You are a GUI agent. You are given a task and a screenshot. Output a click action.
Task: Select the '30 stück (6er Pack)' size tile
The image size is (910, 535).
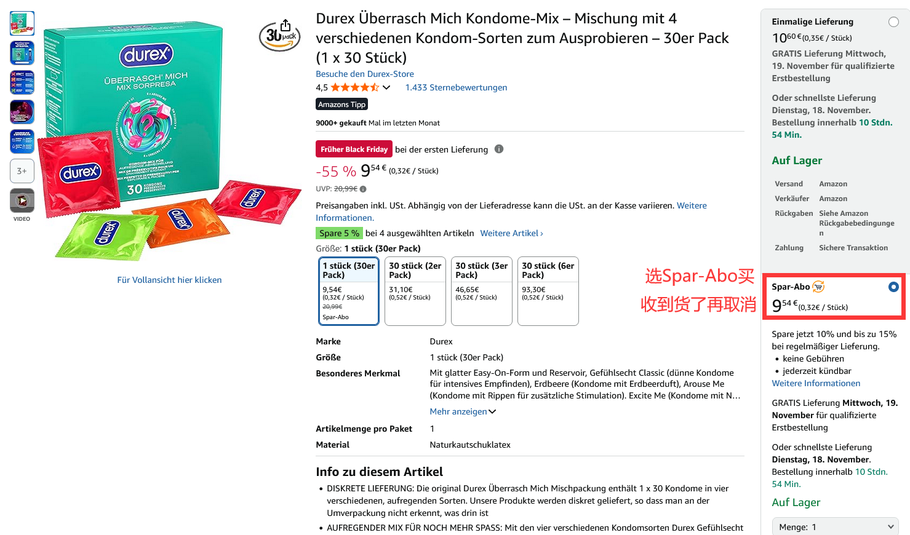pyautogui.click(x=548, y=291)
